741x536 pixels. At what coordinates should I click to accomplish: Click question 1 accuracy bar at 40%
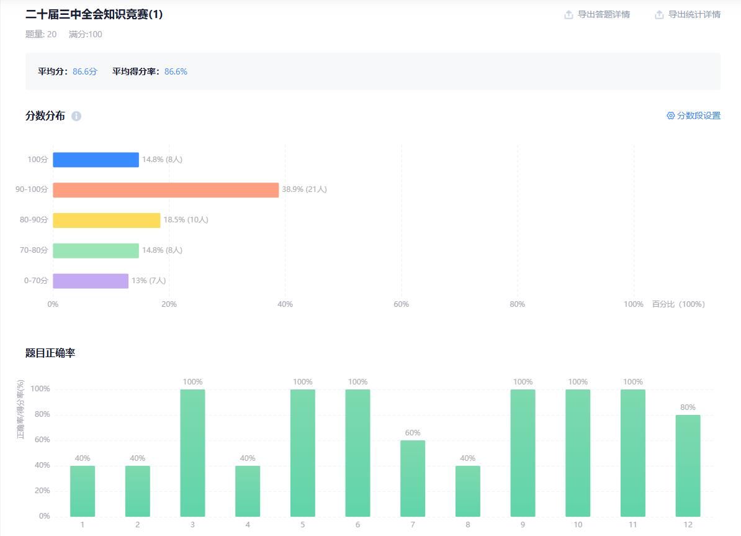point(83,491)
